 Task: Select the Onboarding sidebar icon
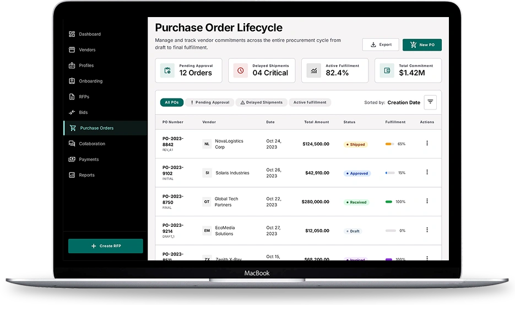72,81
